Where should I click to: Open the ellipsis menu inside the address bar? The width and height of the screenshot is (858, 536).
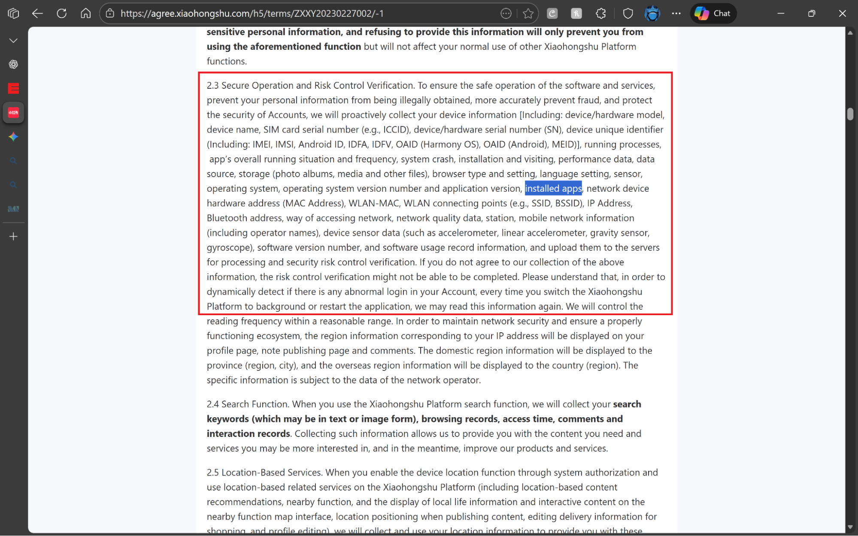point(506,13)
